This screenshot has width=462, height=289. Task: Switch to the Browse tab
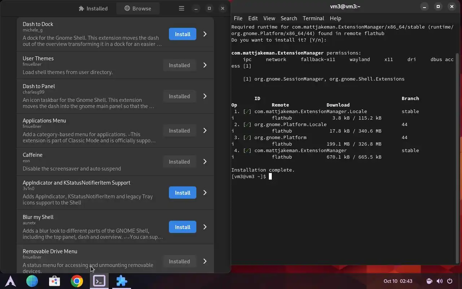tap(138, 8)
